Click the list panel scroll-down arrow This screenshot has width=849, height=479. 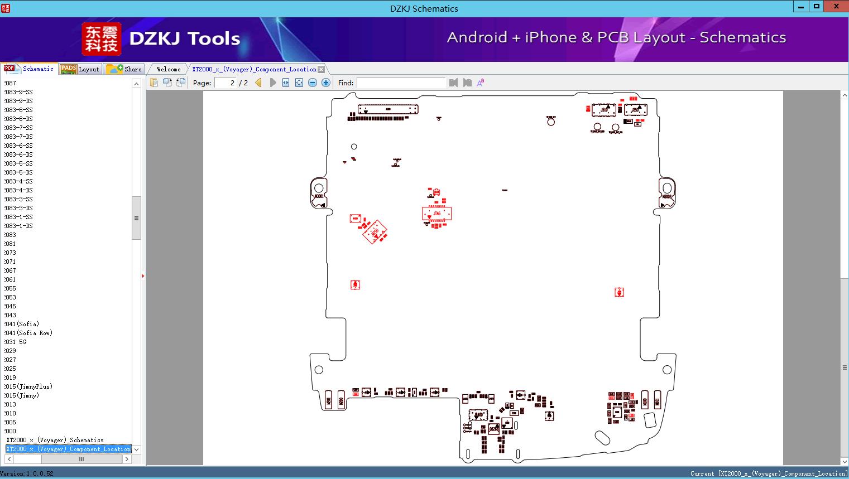[136, 449]
